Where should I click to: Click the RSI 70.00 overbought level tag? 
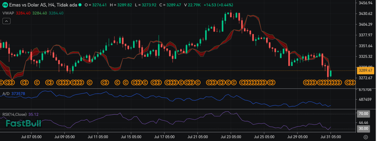pos(363,114)
